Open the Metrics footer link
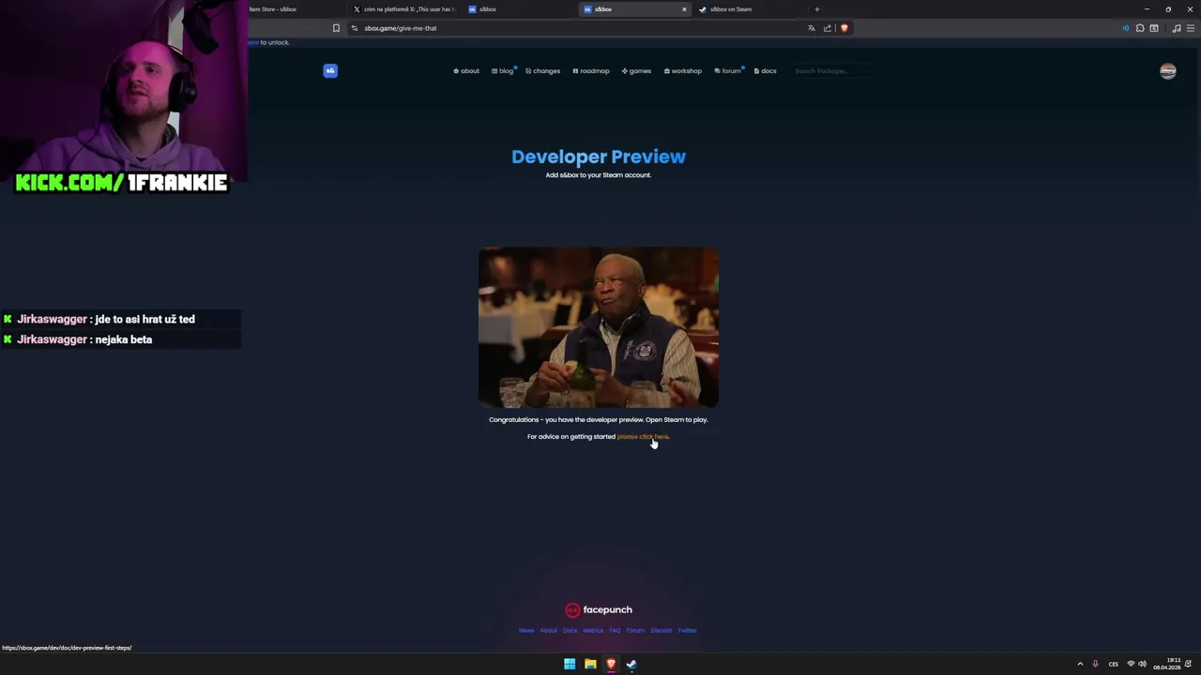 click(593, 631)
